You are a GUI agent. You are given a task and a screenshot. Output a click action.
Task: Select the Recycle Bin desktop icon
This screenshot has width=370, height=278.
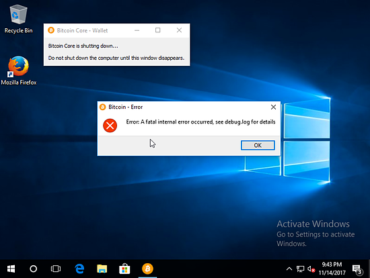[18, 19]
